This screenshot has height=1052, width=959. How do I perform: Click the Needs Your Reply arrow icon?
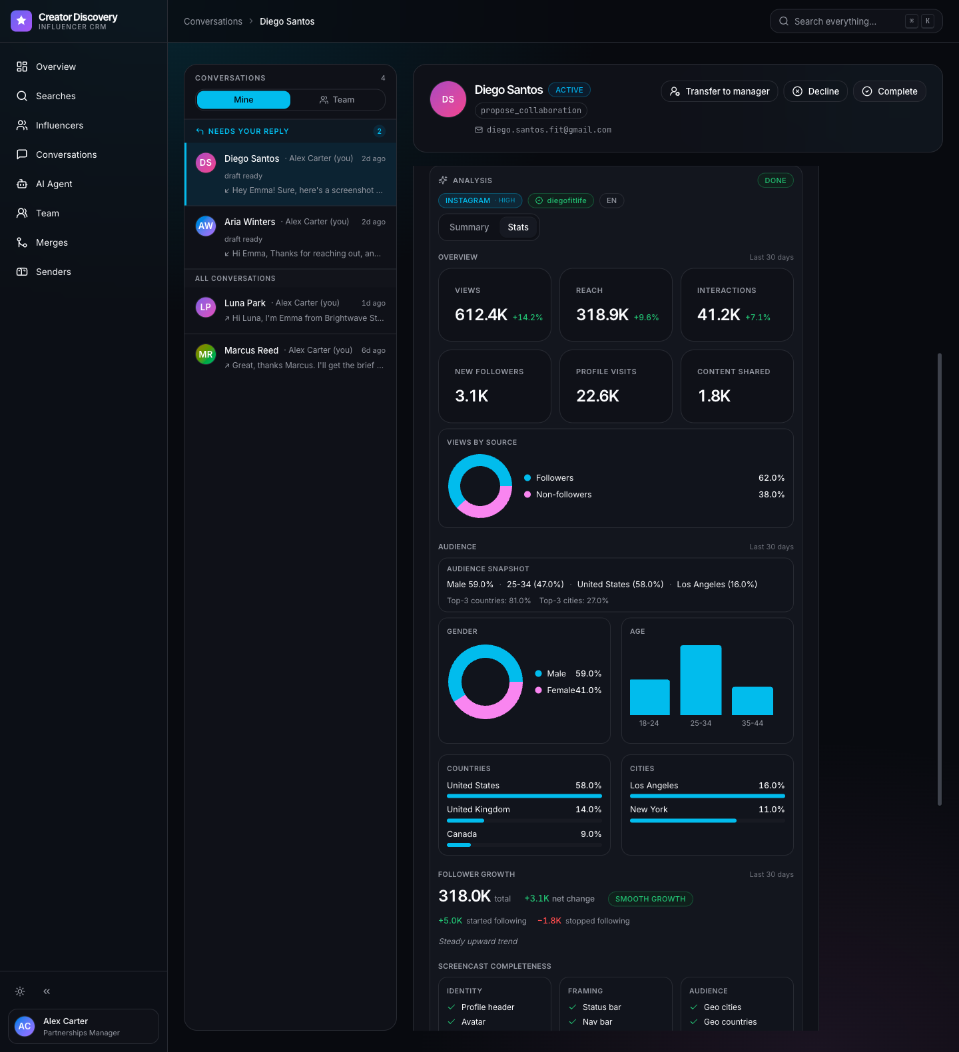point(200,131)
